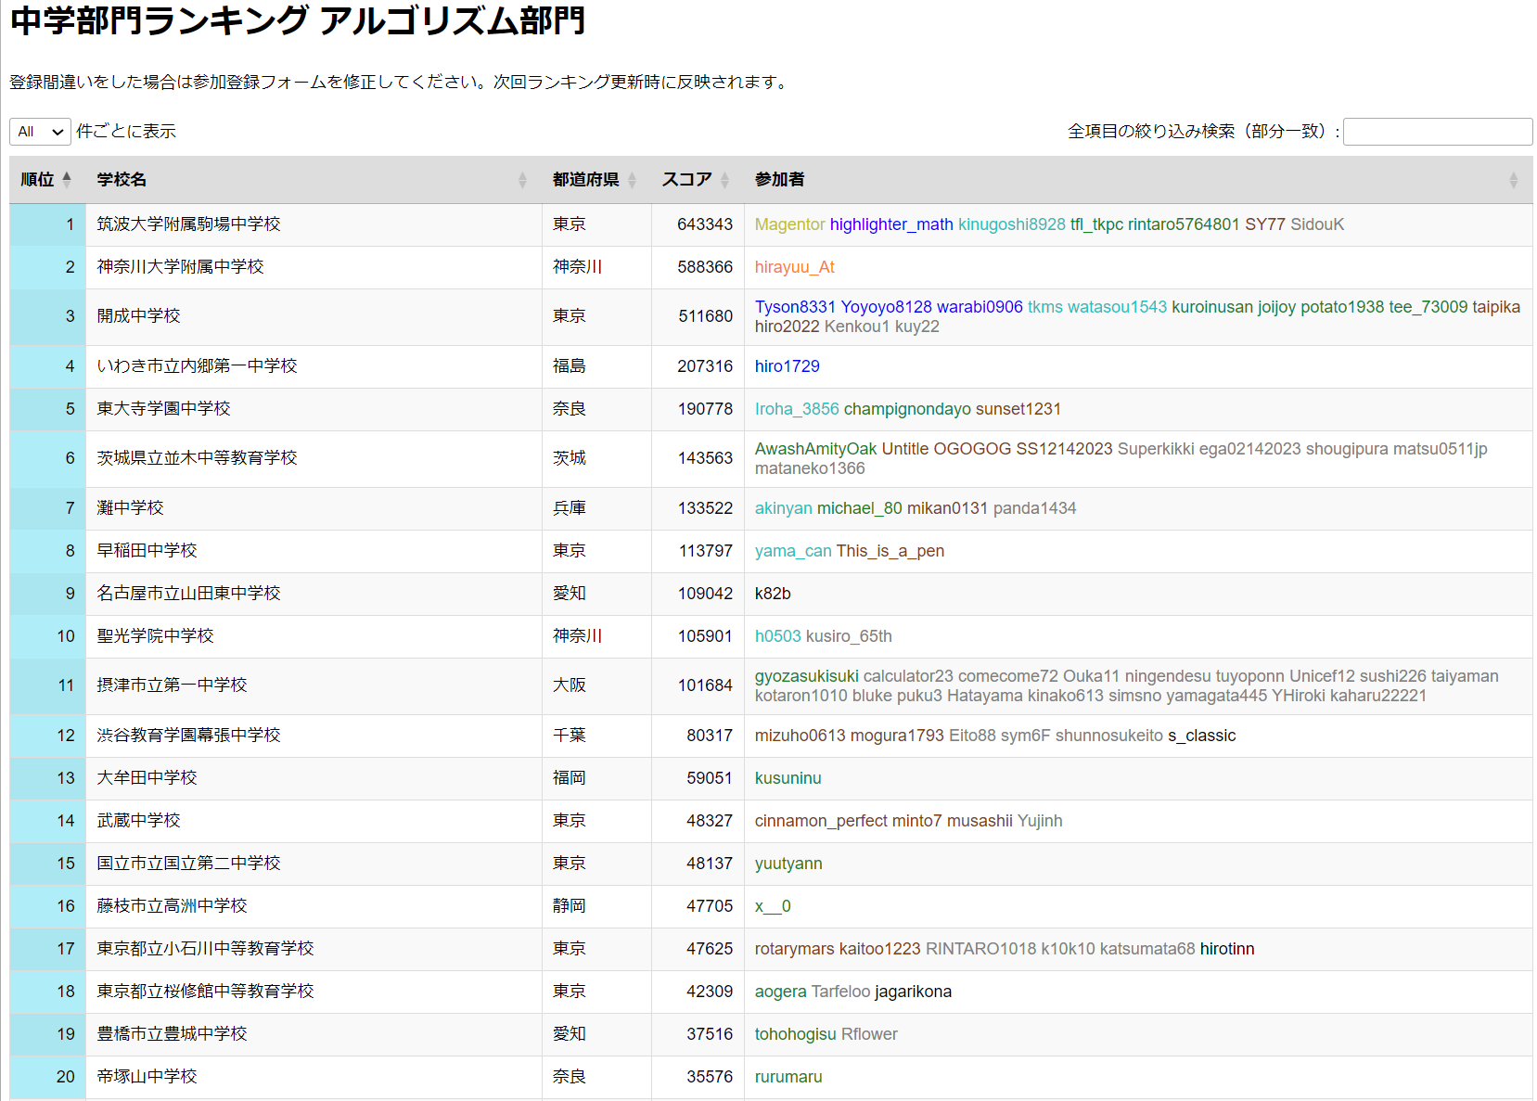Select school name いわき市立内郷第一中学校

pyautogui.click(x=198, y=366)
